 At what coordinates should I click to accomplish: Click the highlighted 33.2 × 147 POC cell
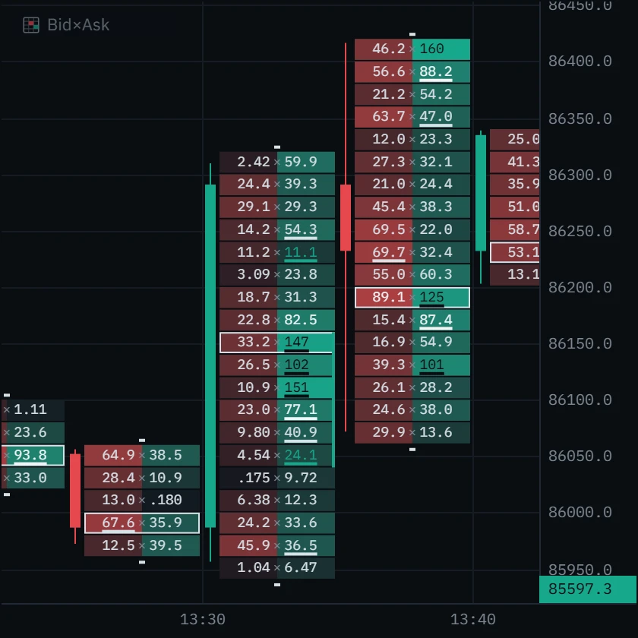point(277,343)
